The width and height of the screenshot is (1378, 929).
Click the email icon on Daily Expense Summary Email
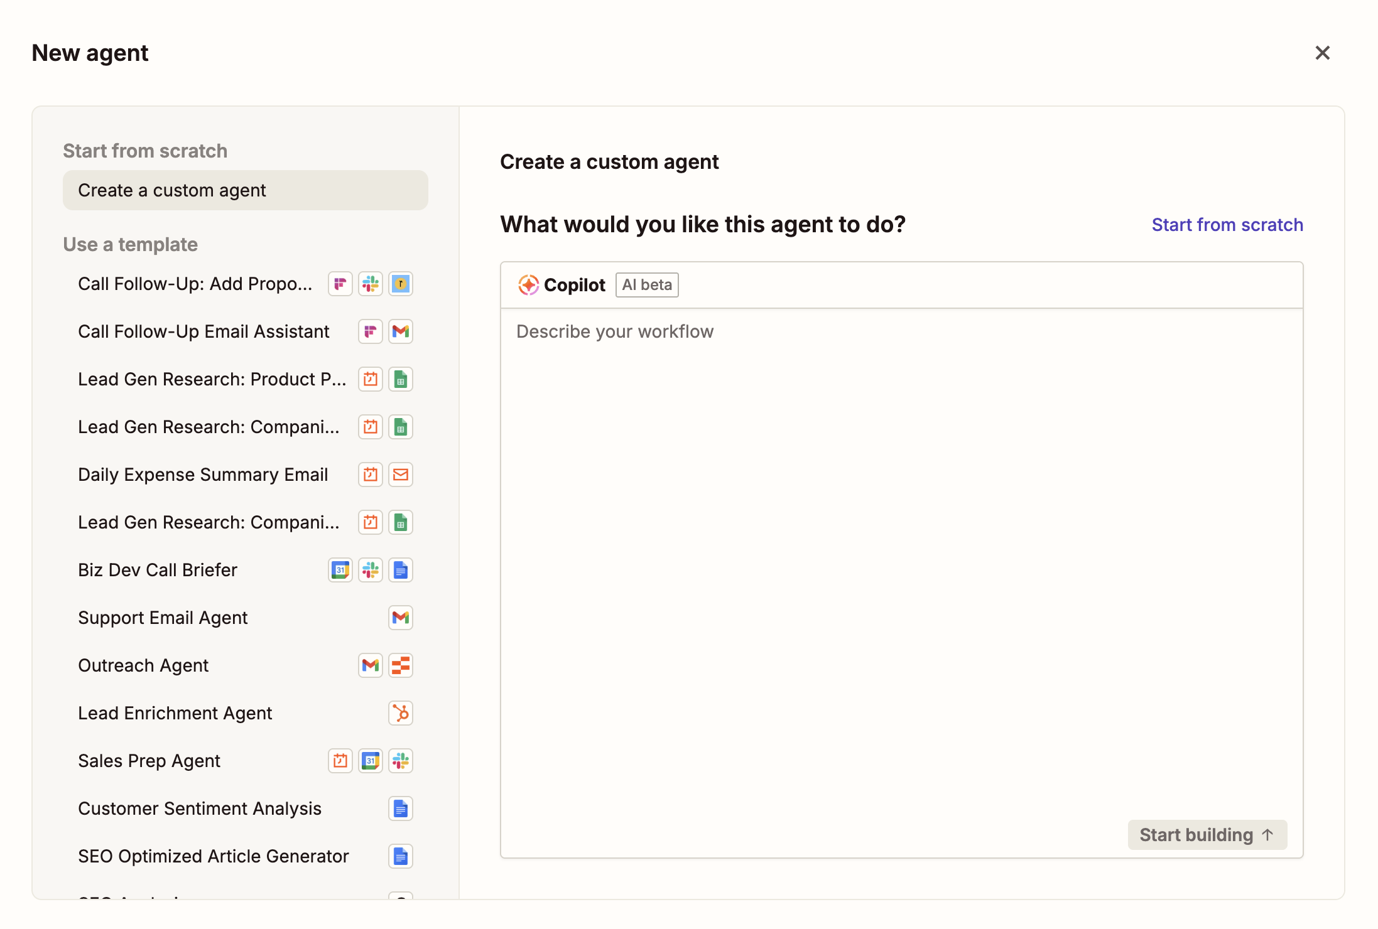point(400,474)
